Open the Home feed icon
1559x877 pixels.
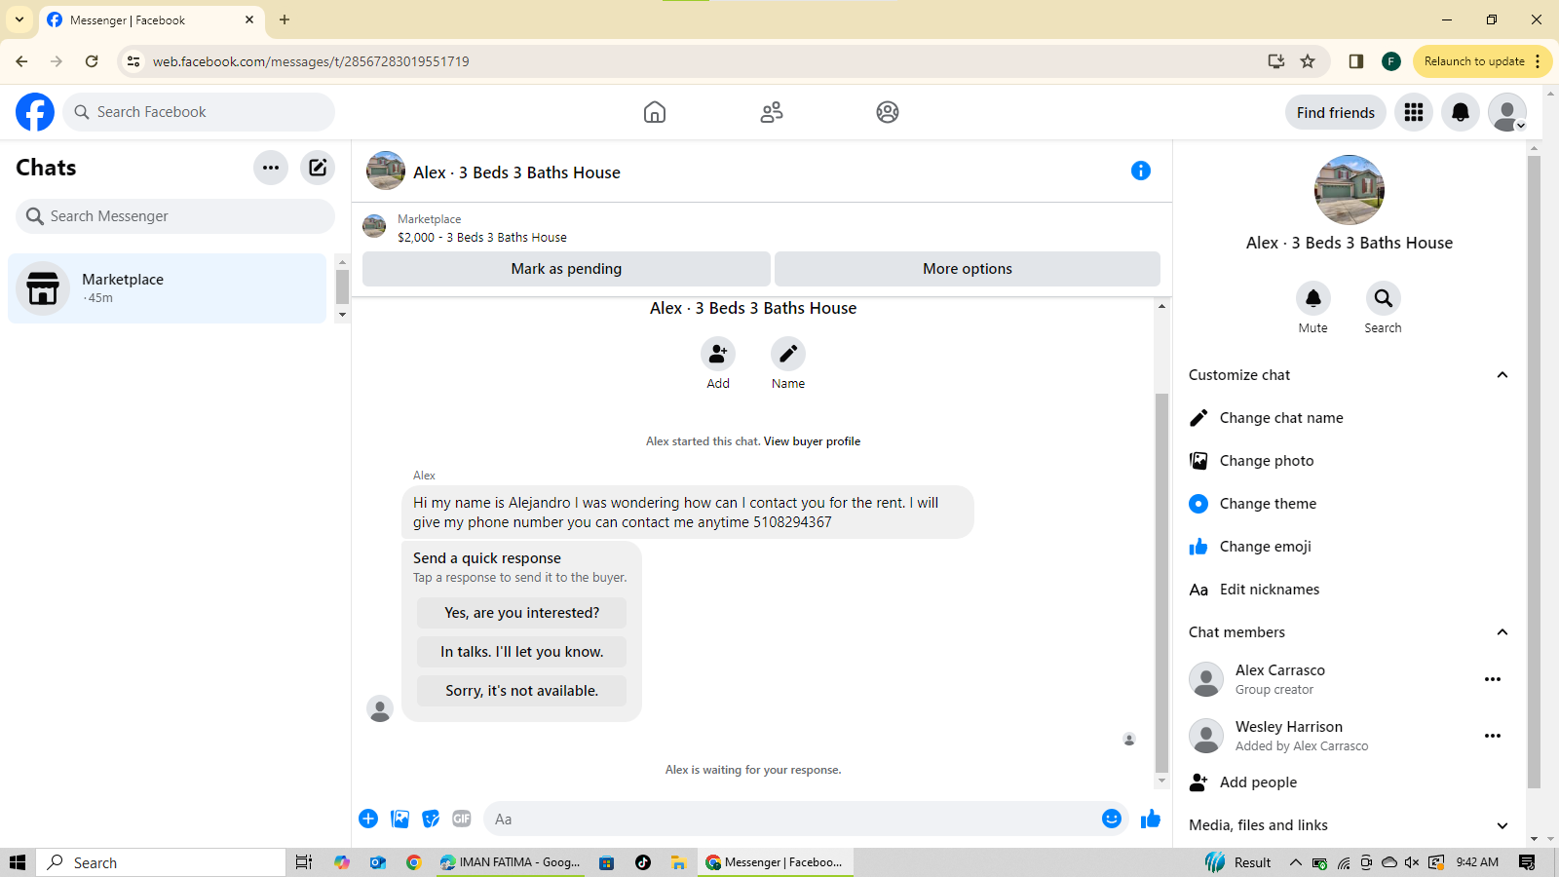tap(655, 112)
